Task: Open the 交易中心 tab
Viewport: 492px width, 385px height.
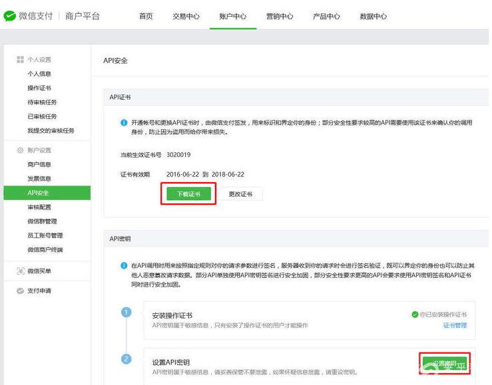Action: click(x=186, y=17)
